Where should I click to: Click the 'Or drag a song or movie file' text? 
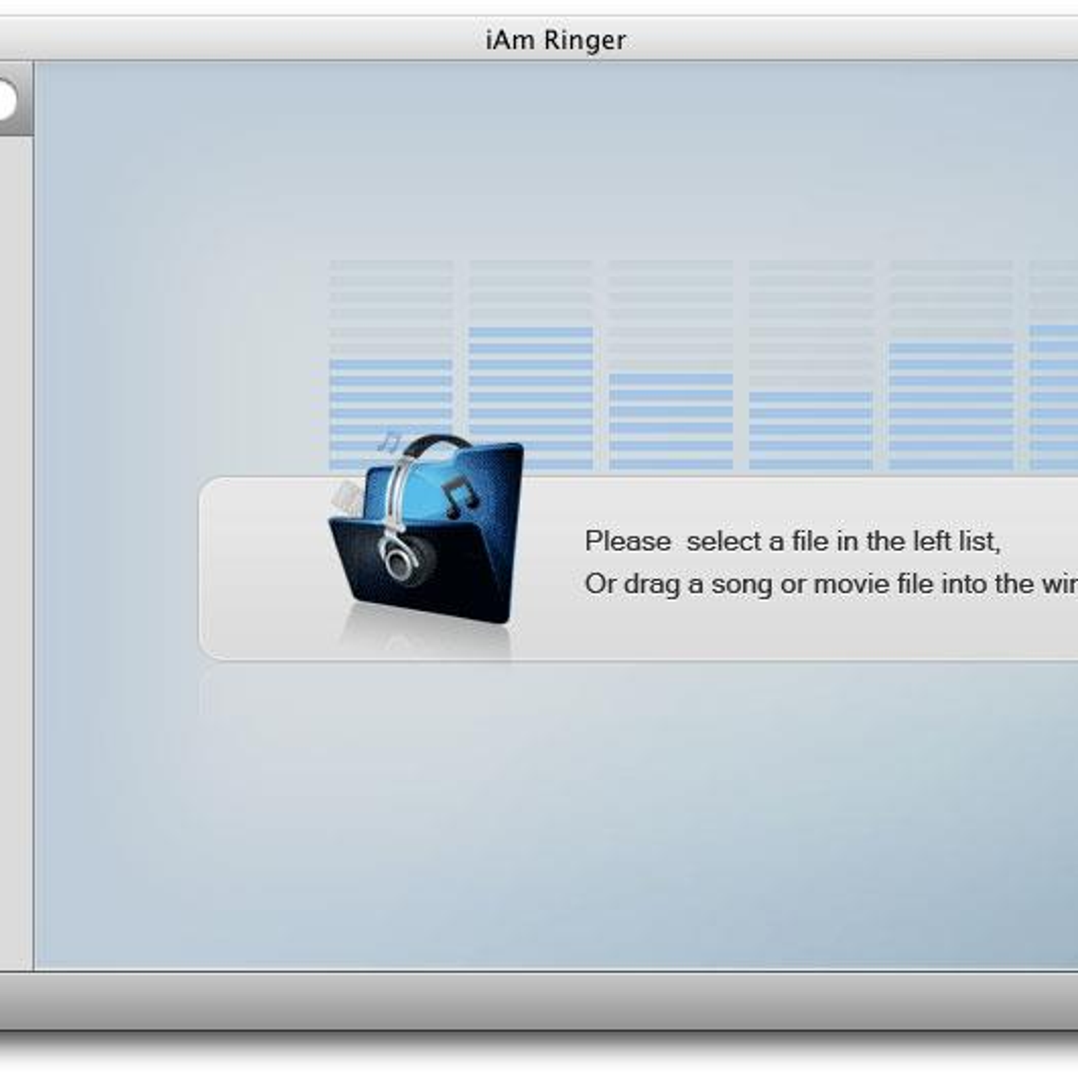tap(759, 585)
